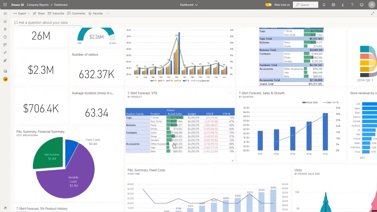Open the $2.3M card tile
Image resolution: width=377 pixels, height=212 pixels.
(41, 68)
